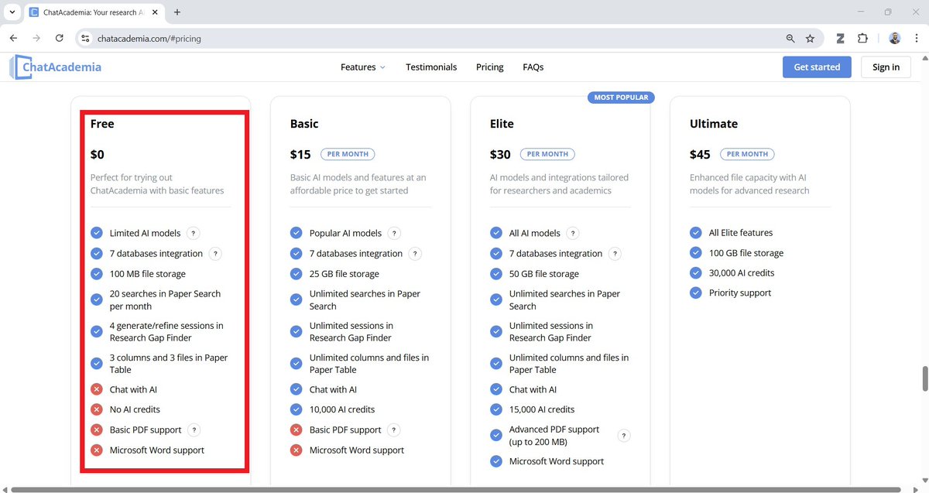This screenshot has width=929, height=493.
Task: Expand the Features navigation dropdown
Action: tap(362, 67)
